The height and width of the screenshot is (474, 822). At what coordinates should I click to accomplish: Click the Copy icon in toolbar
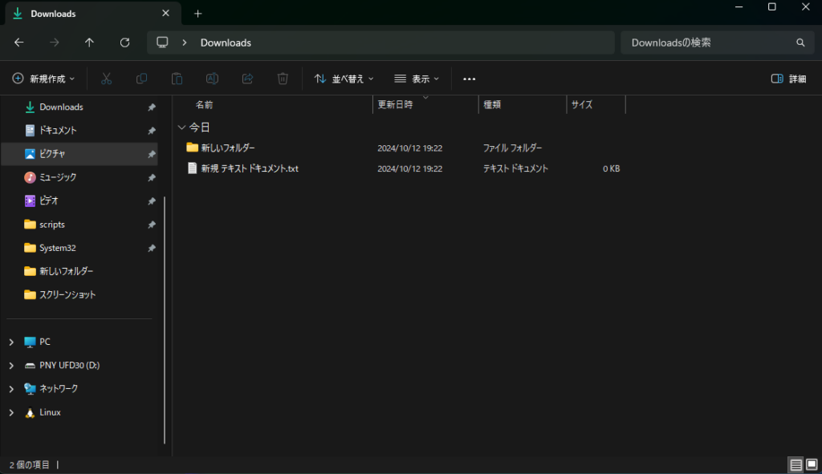tap(141, 79)
